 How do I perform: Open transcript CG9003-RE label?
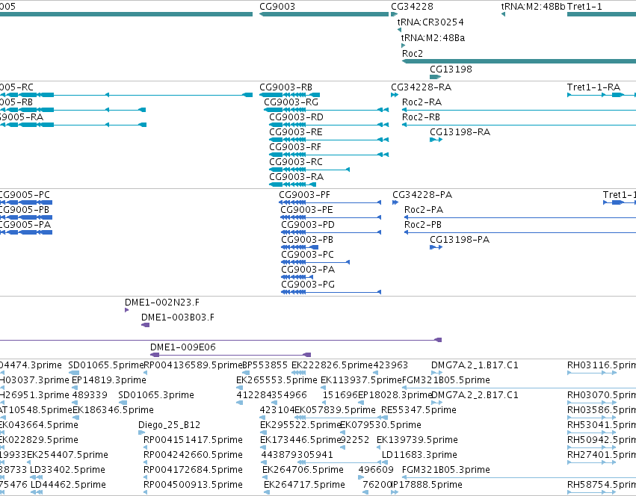pos(296,132)
